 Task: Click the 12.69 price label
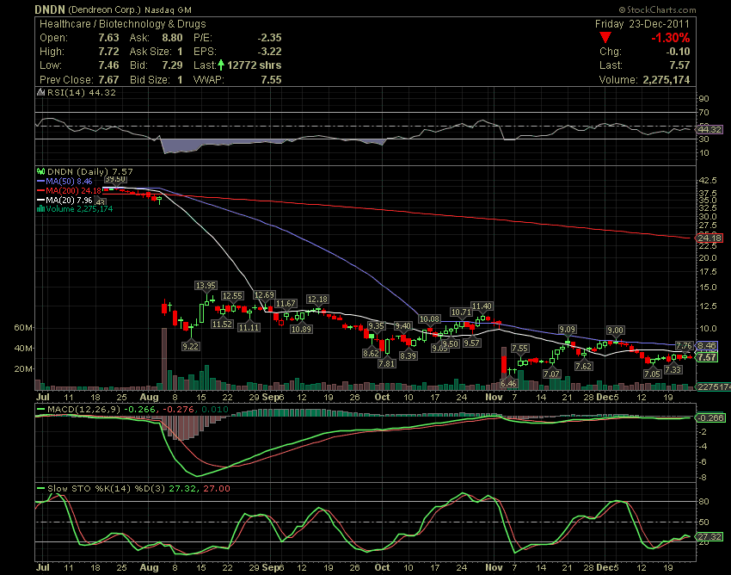[x=264, y=295]
